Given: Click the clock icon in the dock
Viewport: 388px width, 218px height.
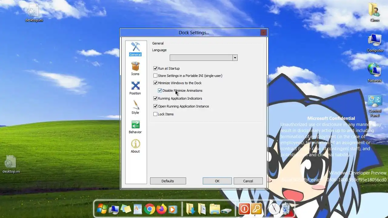Looking at the screenshot, I should pyautogui.click(x=274, y=209).
